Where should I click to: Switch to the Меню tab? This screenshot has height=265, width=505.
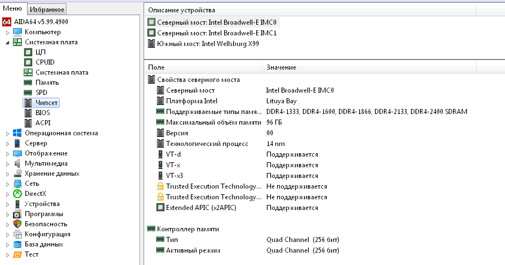click(x=12, y=8)
